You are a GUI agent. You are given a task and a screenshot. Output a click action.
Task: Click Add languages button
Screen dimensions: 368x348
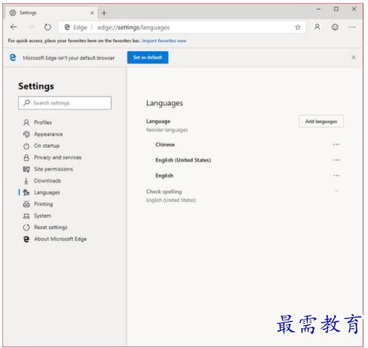click(x=321, y=121)
